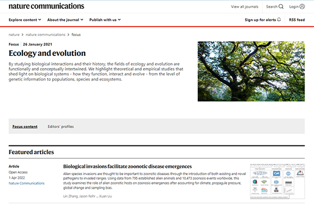Screen dimensions: 314x205
Task: Click the alerts bell icon
Action: click(x=279, y=19)
